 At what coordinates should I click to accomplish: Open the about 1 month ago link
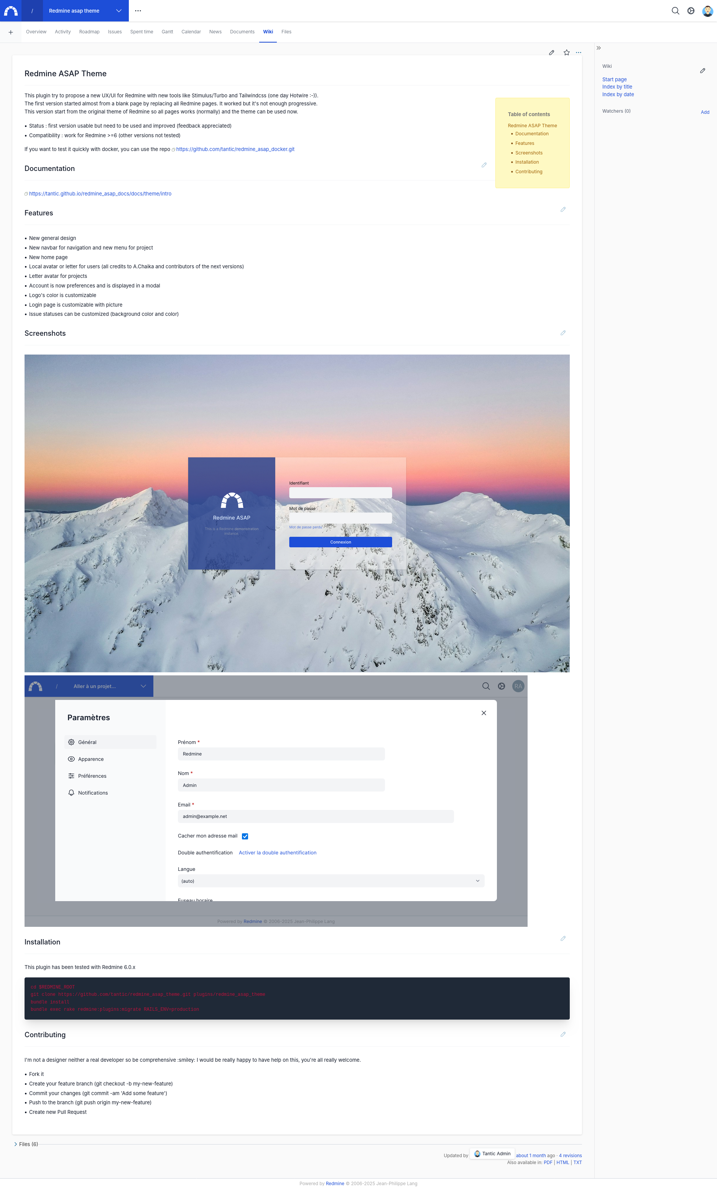(531, 1156)
